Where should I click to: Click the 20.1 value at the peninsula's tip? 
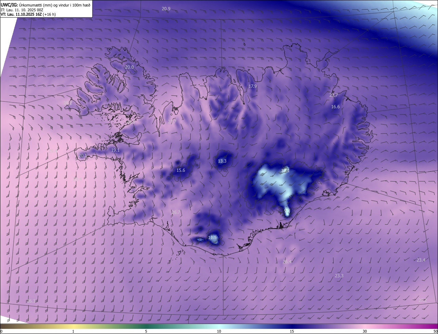[x=82, y=155]
